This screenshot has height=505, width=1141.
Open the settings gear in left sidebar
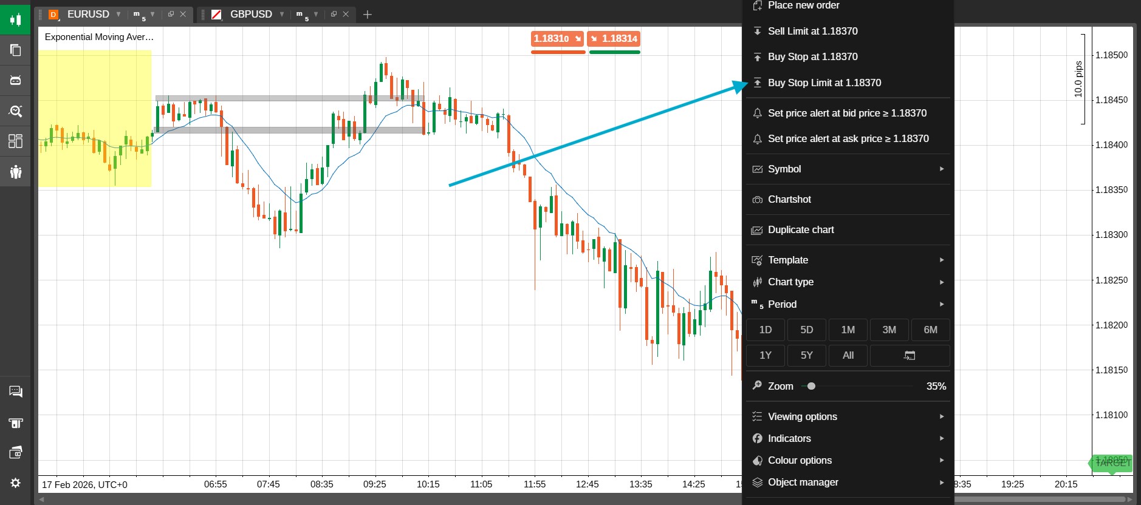(15, 483)
